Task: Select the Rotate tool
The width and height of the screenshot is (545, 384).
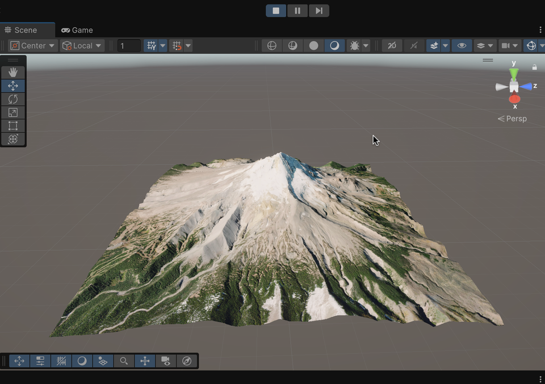Action: coord(13,99)
